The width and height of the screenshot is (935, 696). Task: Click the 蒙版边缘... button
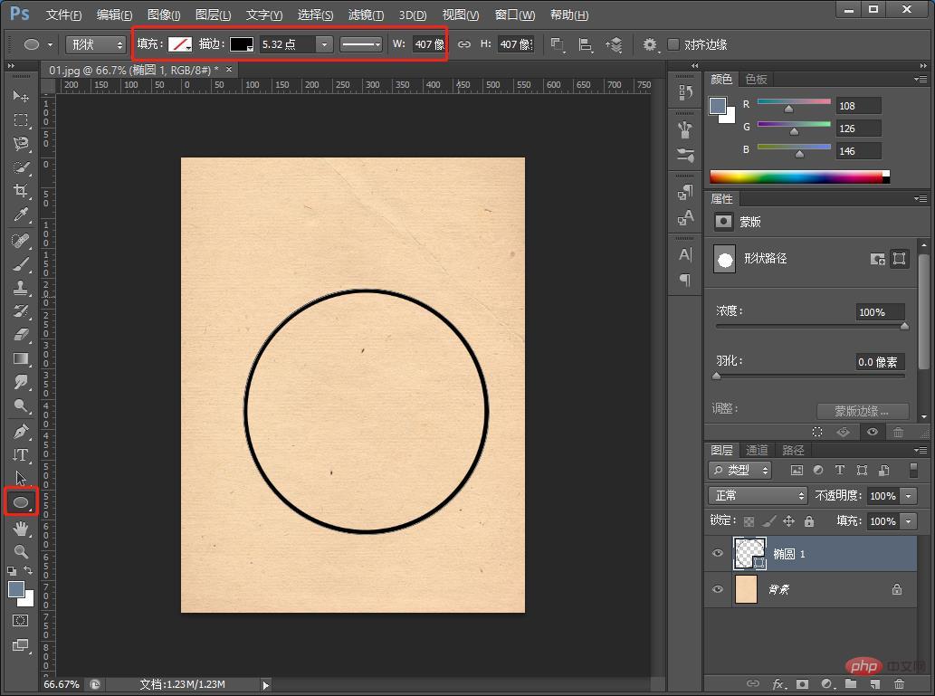pyautogui.click(x=863, y=411)
